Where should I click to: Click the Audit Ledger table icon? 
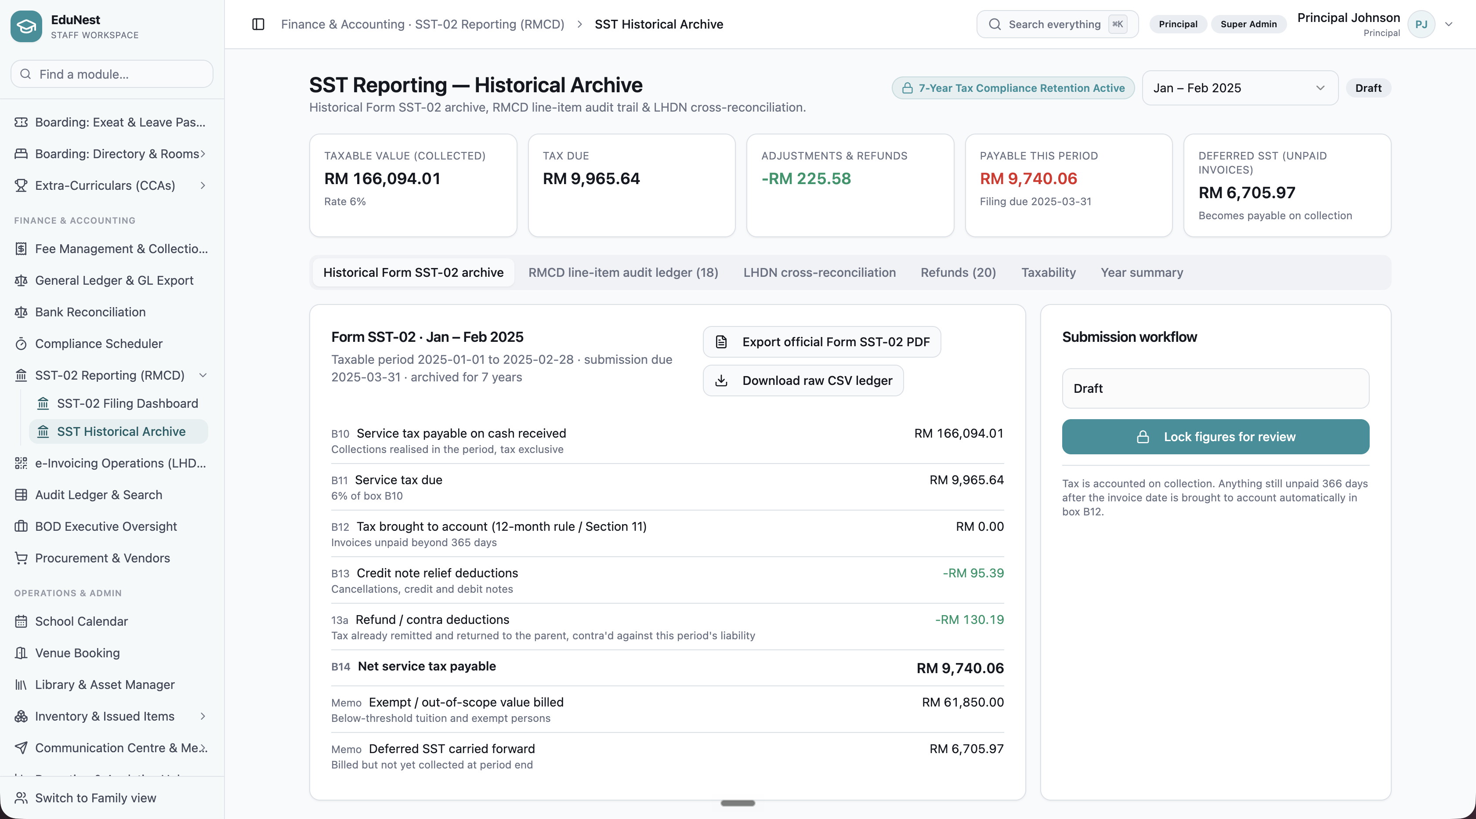pyautogui.click(x=21, y=495)
